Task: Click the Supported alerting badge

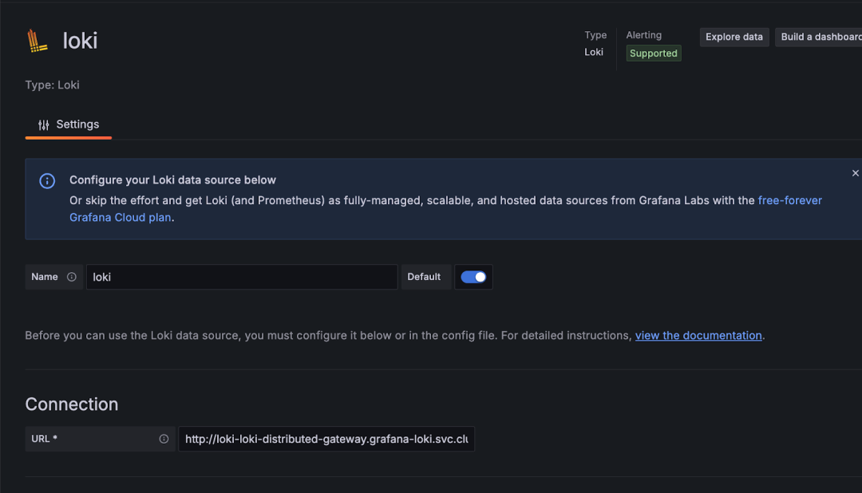Action: click(x=653, y=53)
